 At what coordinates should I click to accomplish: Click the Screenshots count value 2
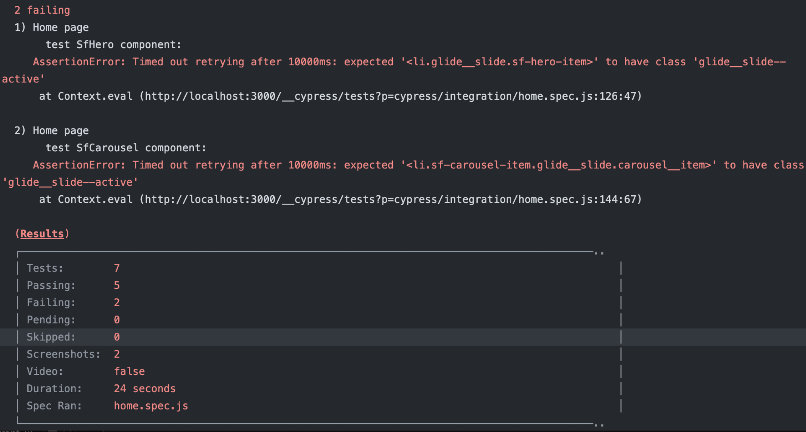(x=117, y=354)
